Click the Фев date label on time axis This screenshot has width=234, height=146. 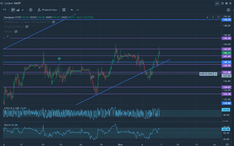pyautogui.click(x=120, y=145)
